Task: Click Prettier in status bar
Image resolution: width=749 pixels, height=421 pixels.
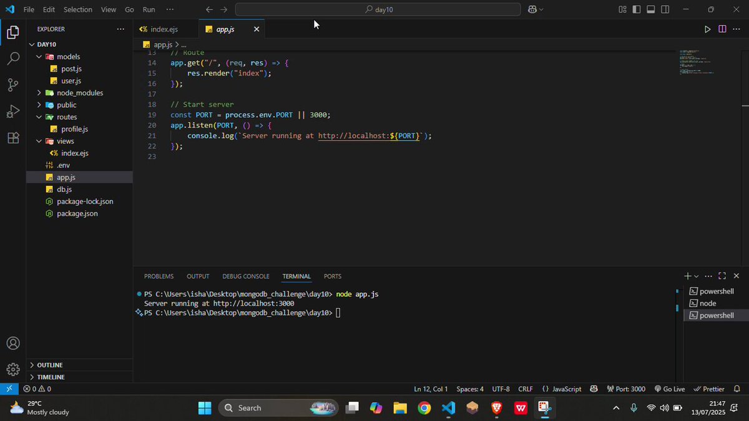Action: 709,389
